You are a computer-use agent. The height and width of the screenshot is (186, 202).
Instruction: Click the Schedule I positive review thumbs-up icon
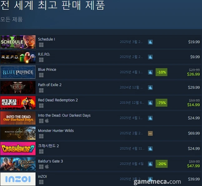coord(150,42)
